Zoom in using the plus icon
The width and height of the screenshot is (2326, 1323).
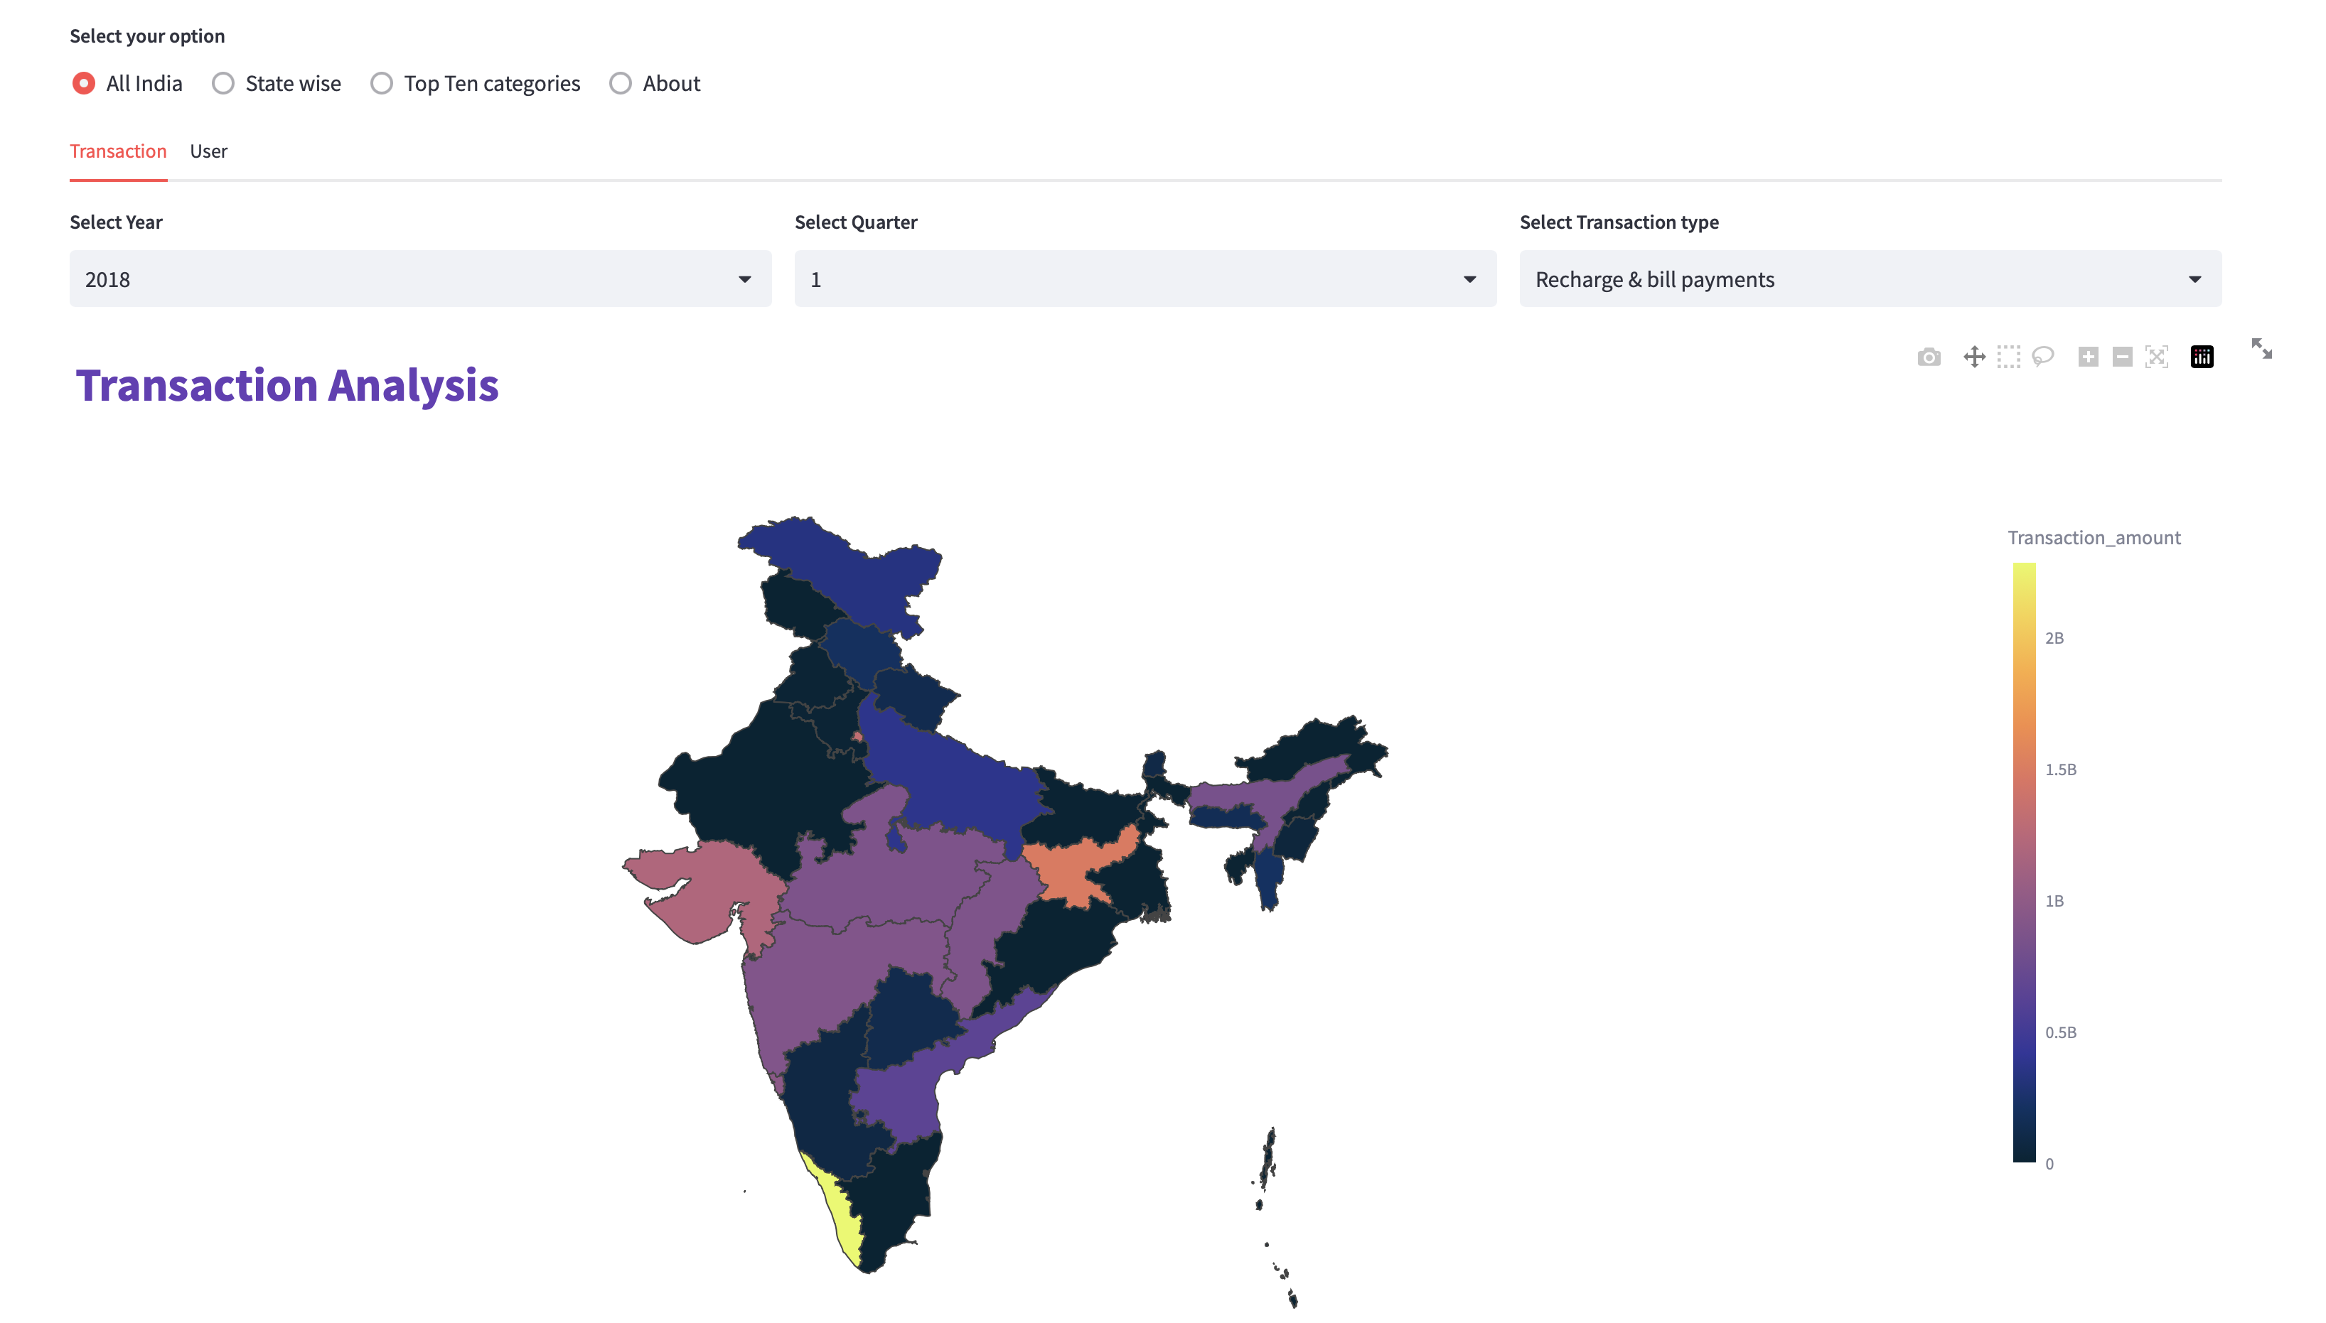[x=2088, y=356]
